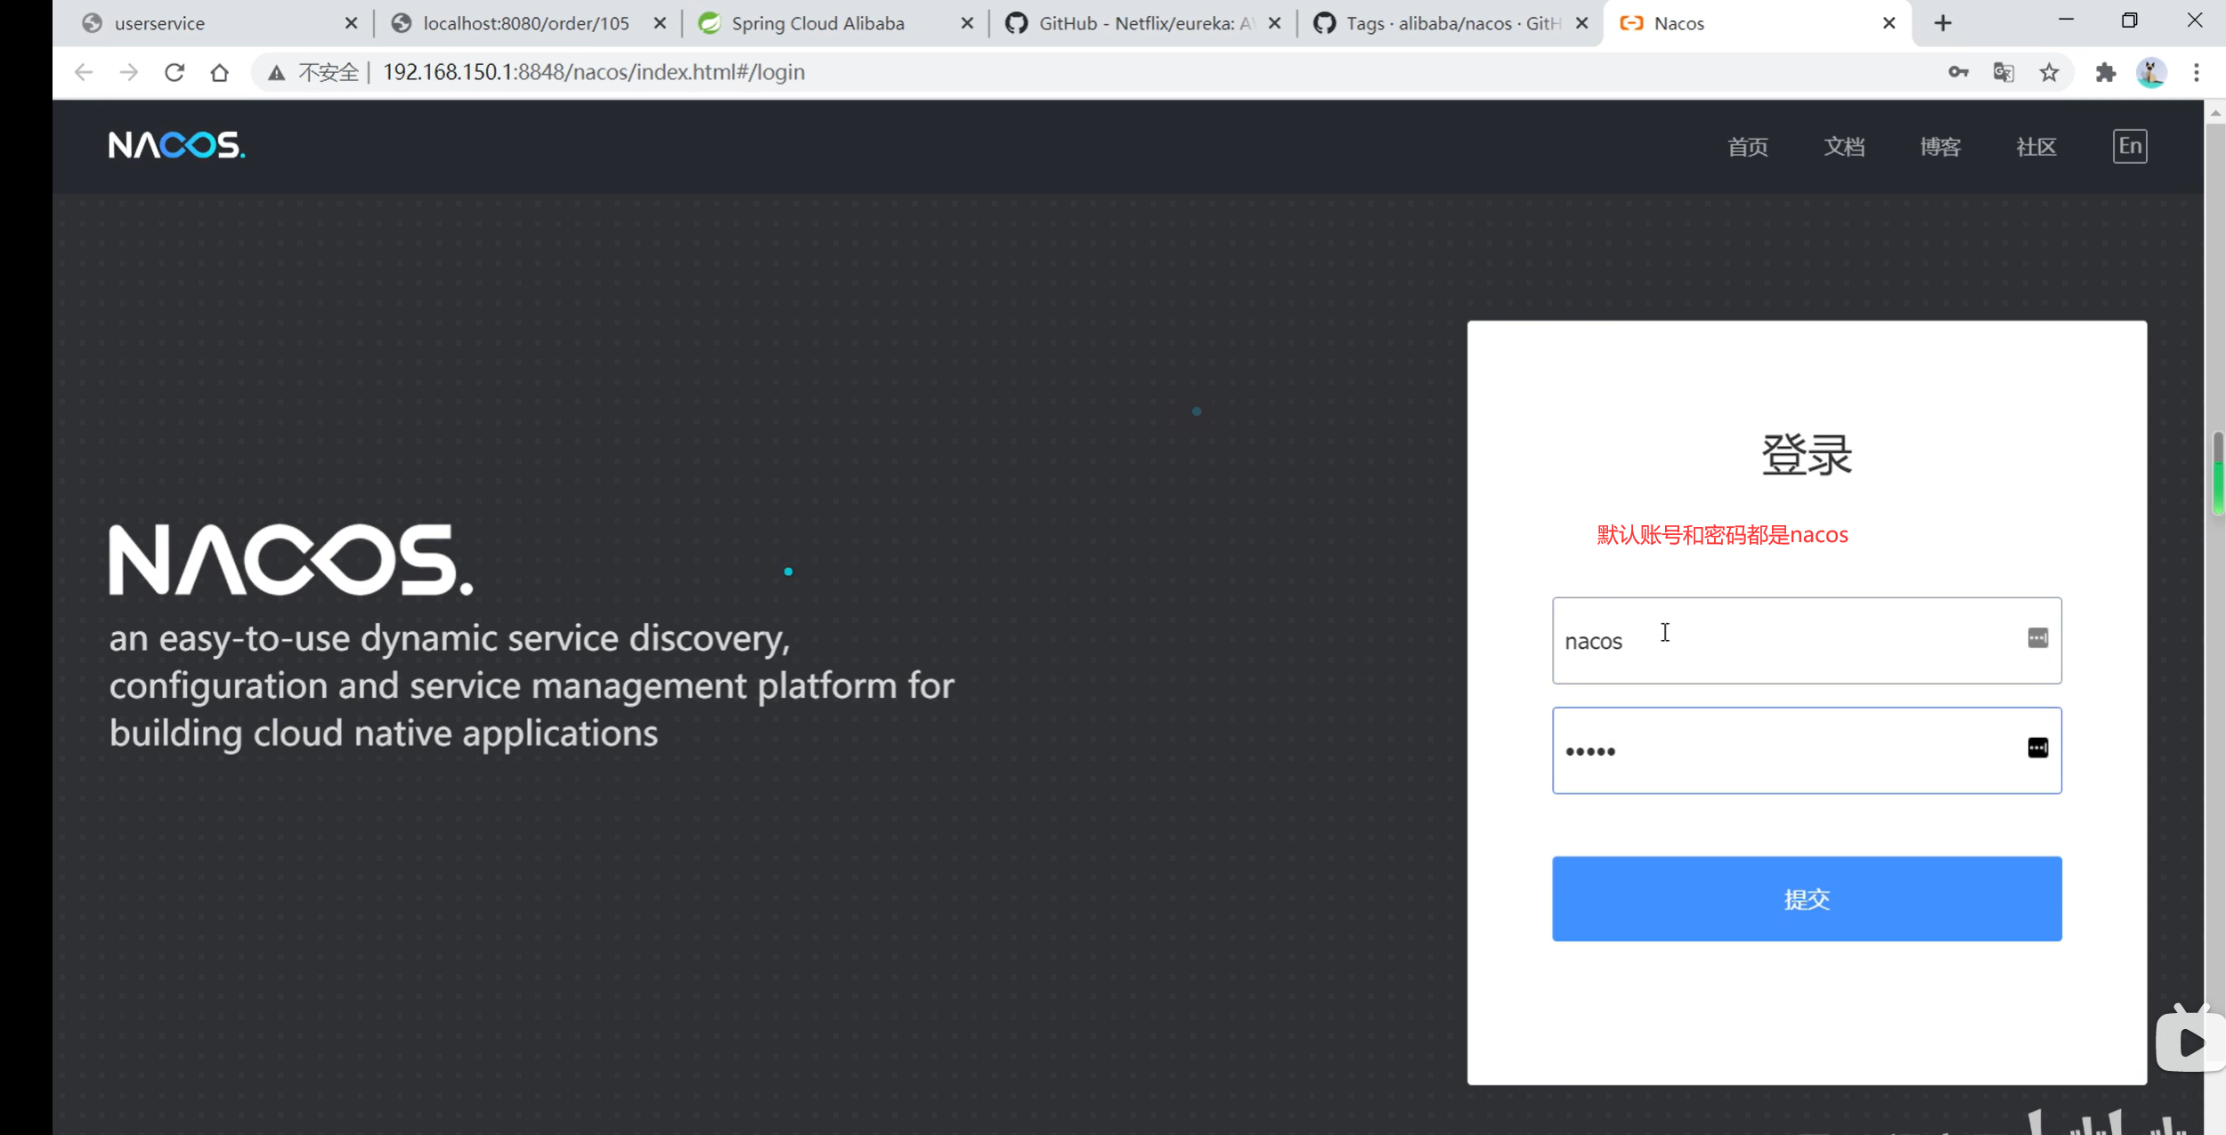Open the extensions puzzle icon
2226x1135 pixels.
pos(2105,72)
